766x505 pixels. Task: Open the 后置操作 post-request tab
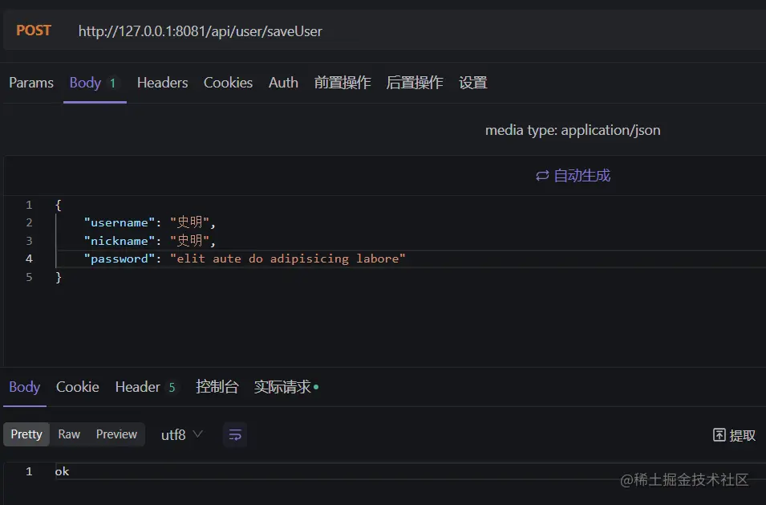pos(415,83)
